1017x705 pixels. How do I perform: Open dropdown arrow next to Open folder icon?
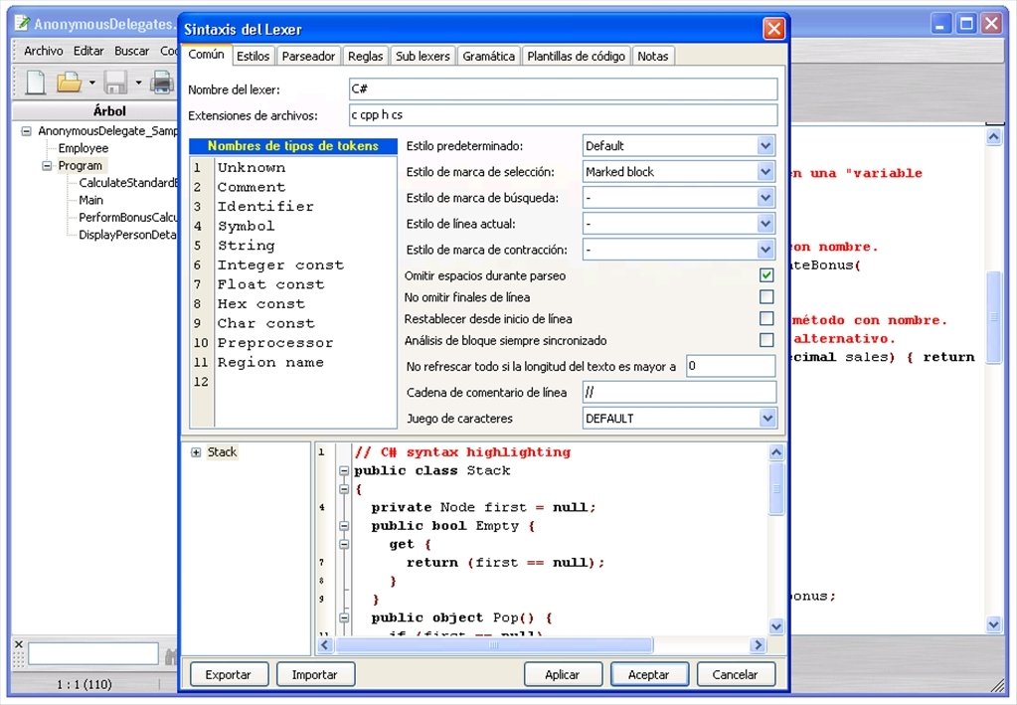pyautogui.click(x=91, y=83)
